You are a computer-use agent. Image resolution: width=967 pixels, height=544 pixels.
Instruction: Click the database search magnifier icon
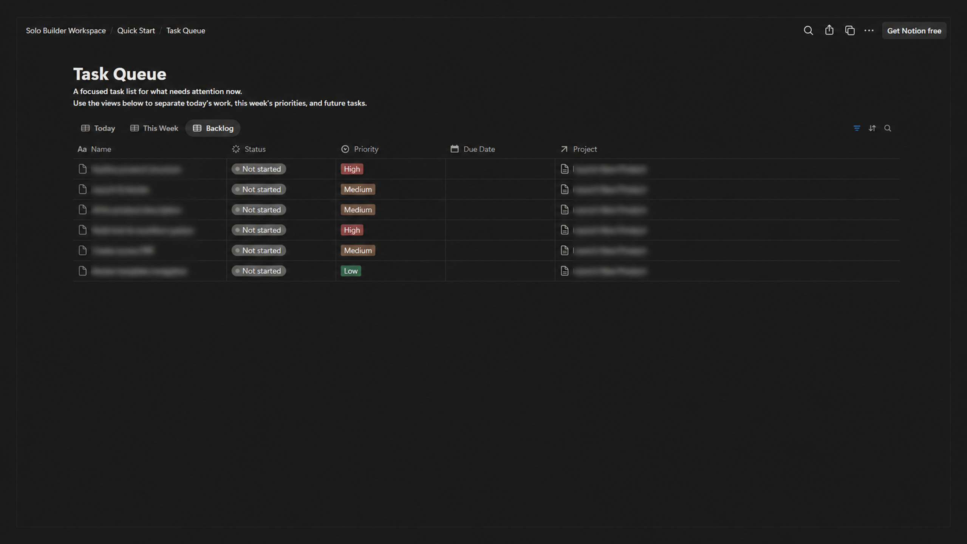pyautogui.click(x=888, y=128)
